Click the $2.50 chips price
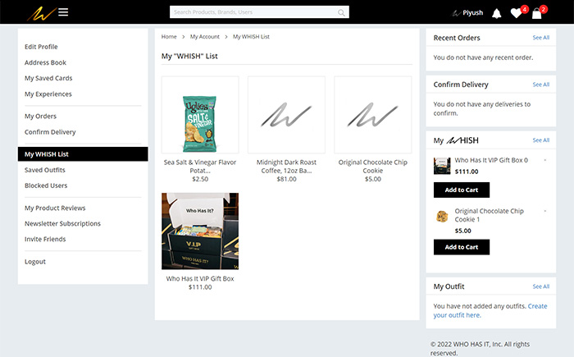The width and height of the screenshot is (574, 357). click(200, 179)
